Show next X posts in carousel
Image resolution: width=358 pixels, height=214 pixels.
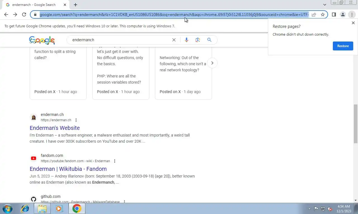click(212, 63)
